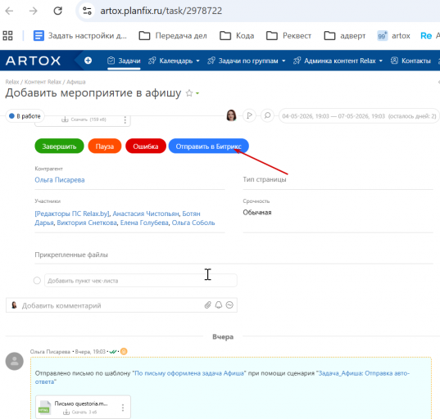
Task: Open the Контакты tab
Action: tap(411, 61)
